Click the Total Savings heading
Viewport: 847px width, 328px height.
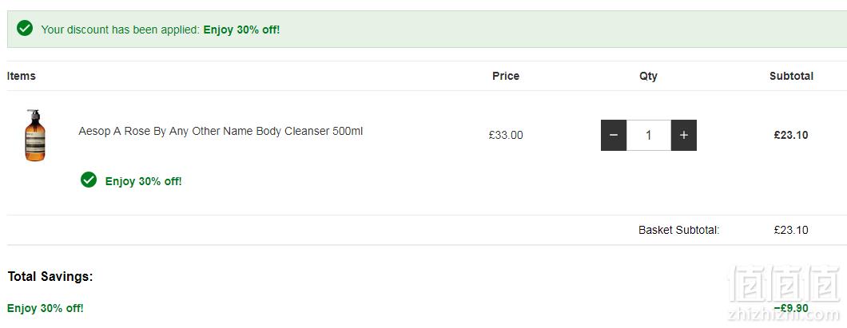(50, 277)
